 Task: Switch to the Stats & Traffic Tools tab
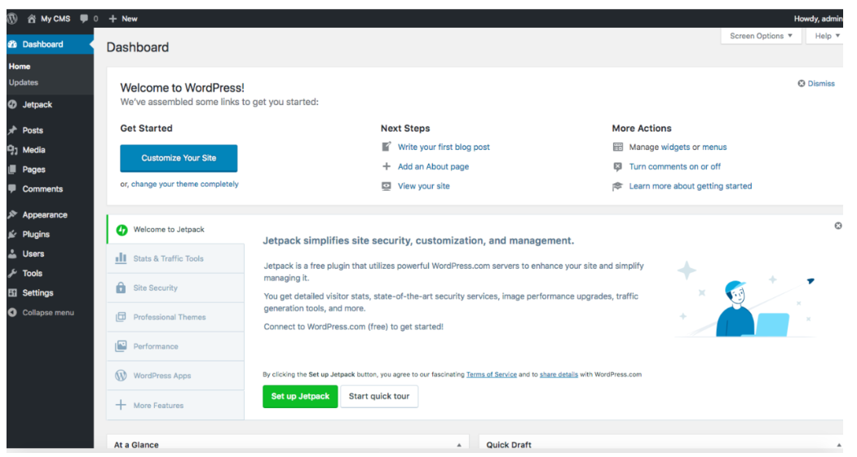pos(176,258)
